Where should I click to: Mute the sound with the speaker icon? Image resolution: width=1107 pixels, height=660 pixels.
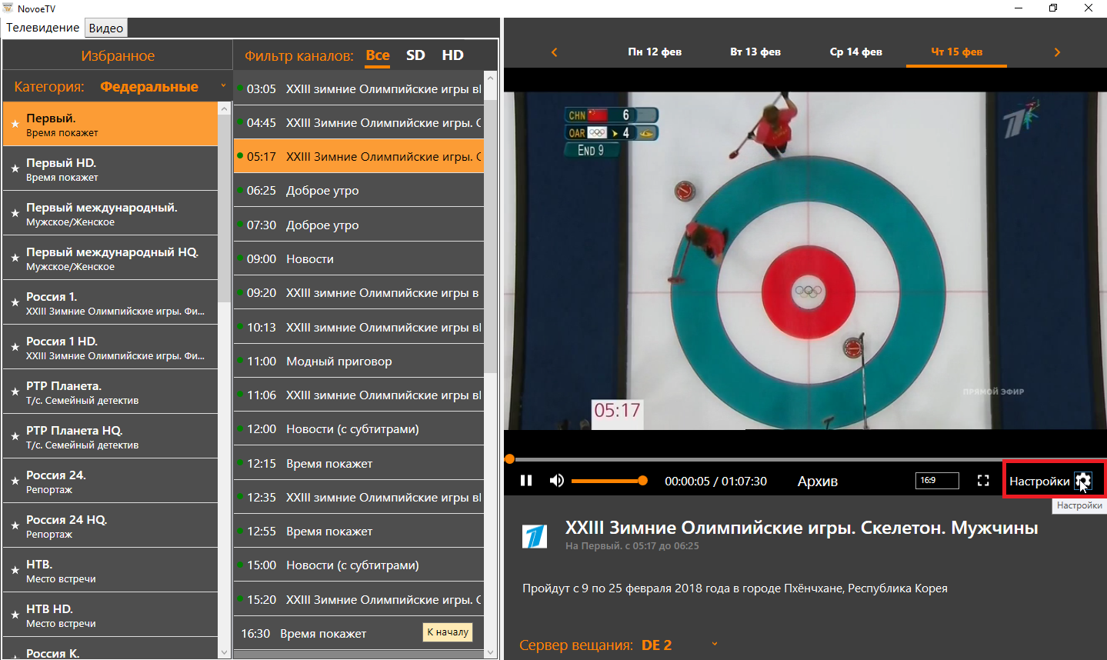[x=557, y=481]
